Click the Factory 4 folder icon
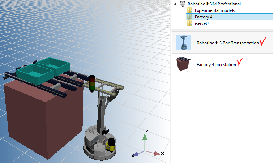273x163 pixels. 189,17
